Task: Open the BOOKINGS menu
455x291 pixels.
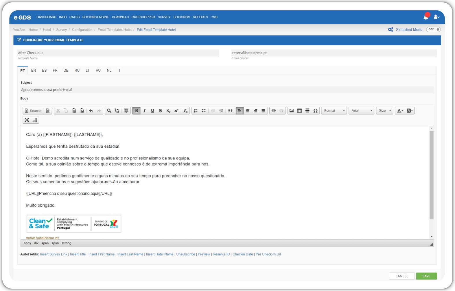Action: coord(182,17)
